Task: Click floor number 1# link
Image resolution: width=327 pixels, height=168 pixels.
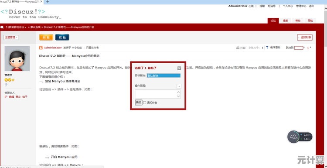Action: click(309, 48)
